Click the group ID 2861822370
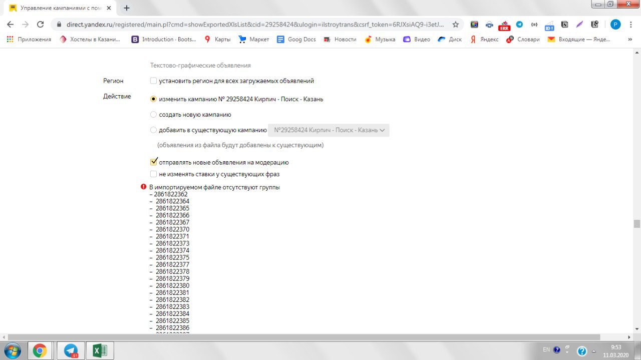 [x=172, y=229]
